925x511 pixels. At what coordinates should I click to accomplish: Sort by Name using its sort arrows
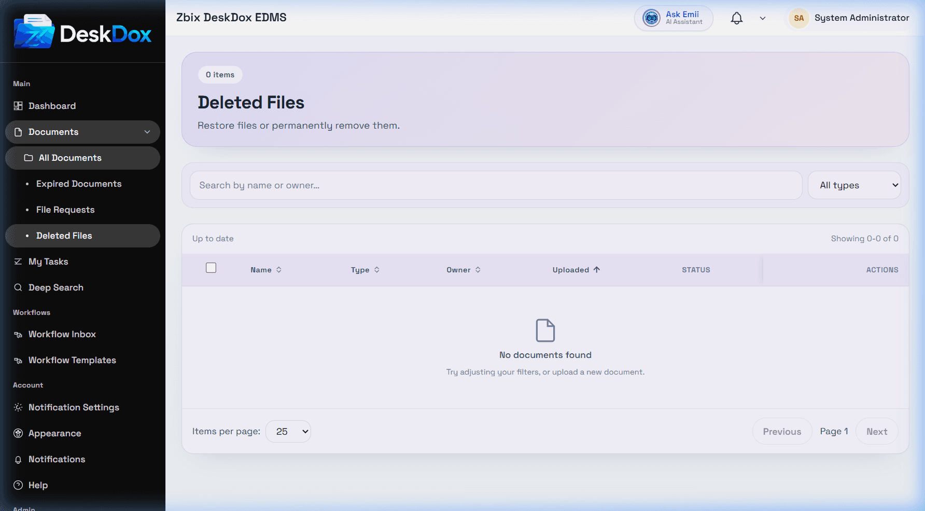pos(279,270)
